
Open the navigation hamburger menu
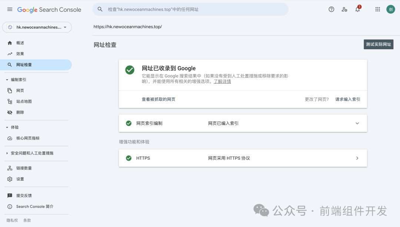point(10,9)
